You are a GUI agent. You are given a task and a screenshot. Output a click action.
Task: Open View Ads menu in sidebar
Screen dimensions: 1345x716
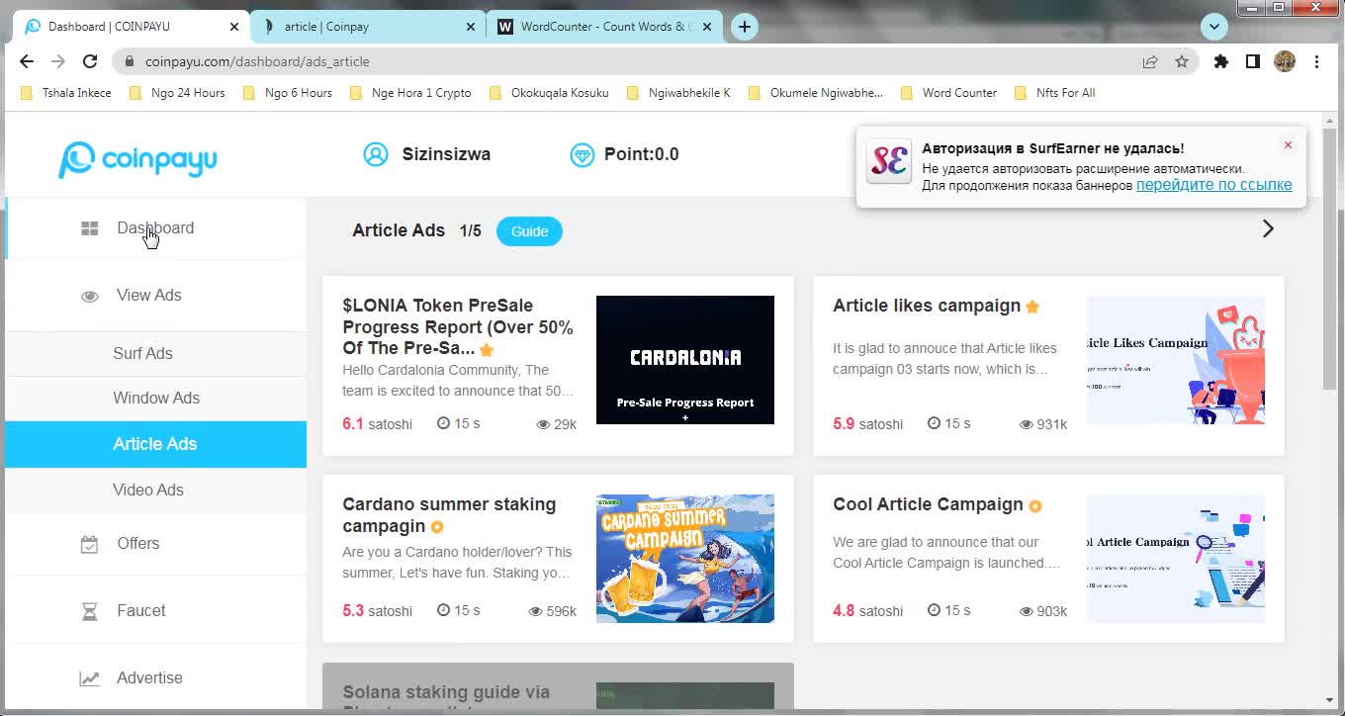pos(155,296)
